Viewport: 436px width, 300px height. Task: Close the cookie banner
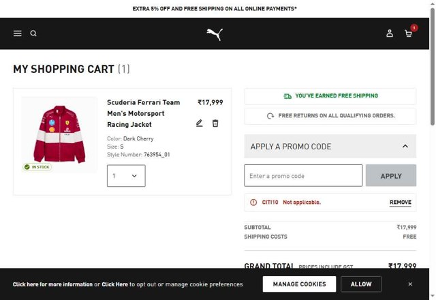[x=410, y=284]
